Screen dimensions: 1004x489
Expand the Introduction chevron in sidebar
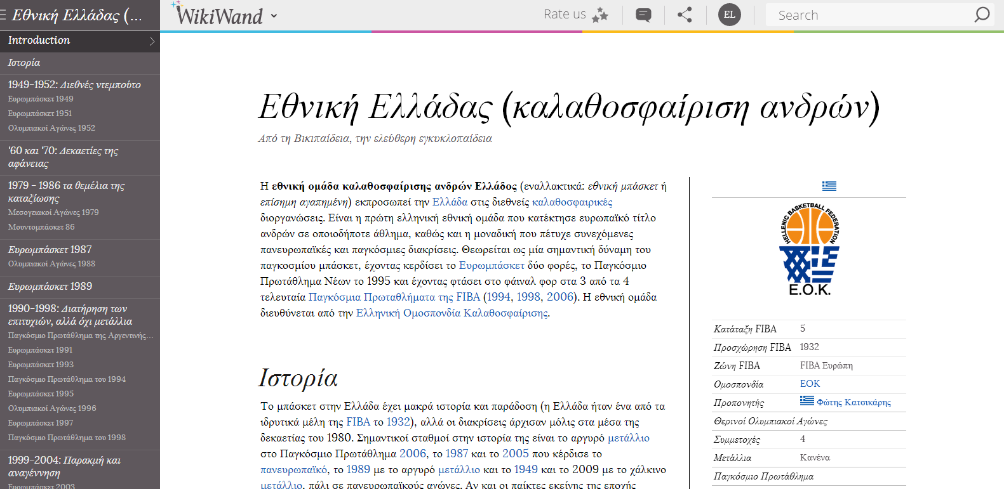coord(152,41)
